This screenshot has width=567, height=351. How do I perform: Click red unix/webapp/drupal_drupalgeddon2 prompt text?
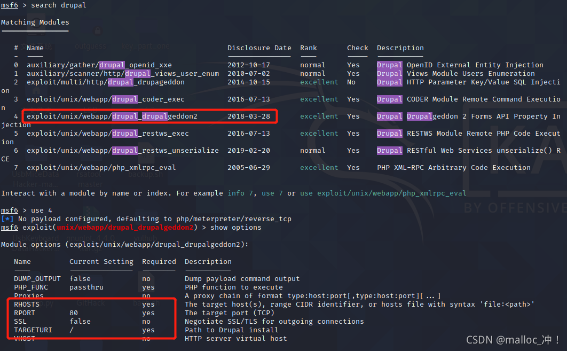[x=125, y=228]
